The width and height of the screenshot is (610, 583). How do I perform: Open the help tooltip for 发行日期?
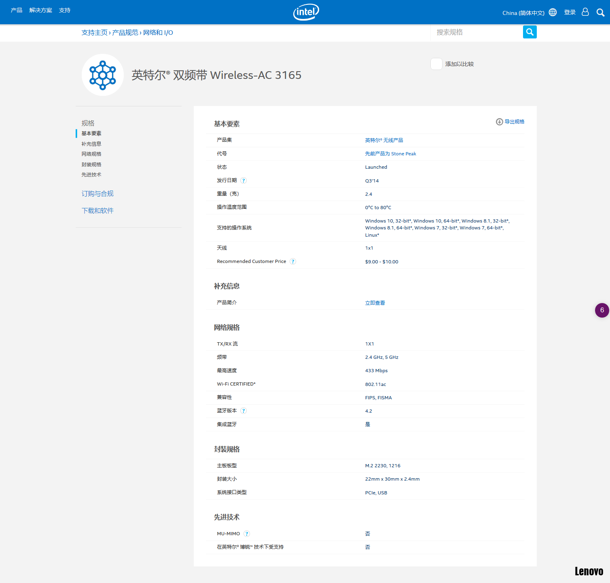[244, 180]
